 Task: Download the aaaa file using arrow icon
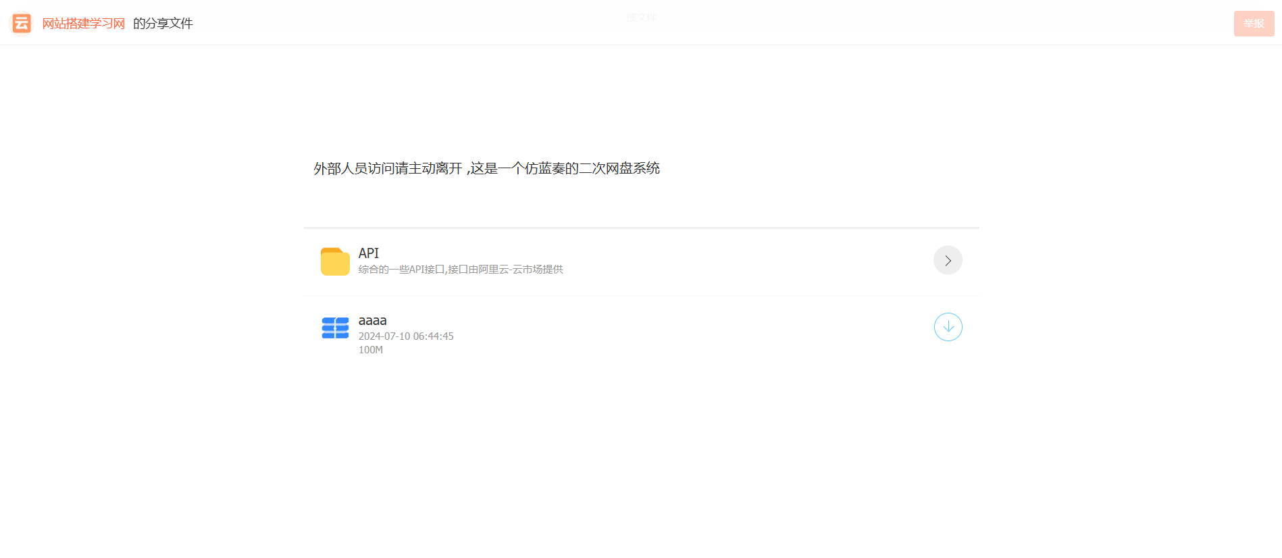pos(948,327)
